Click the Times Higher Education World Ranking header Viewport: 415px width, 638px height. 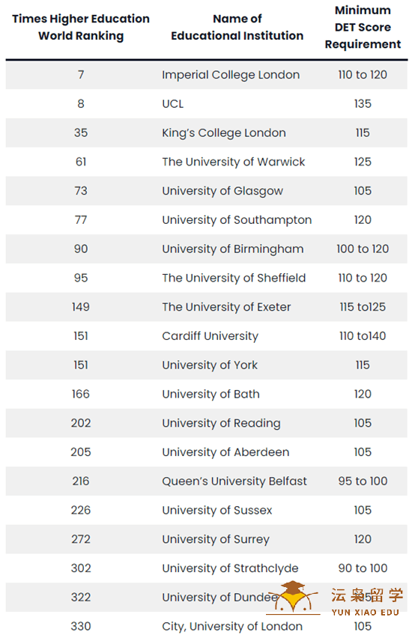point(81,27)
